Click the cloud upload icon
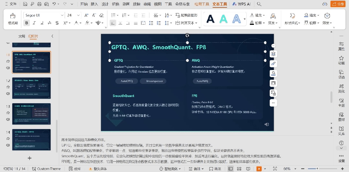The height and width of the screenshot is (172, 349). 325,4
